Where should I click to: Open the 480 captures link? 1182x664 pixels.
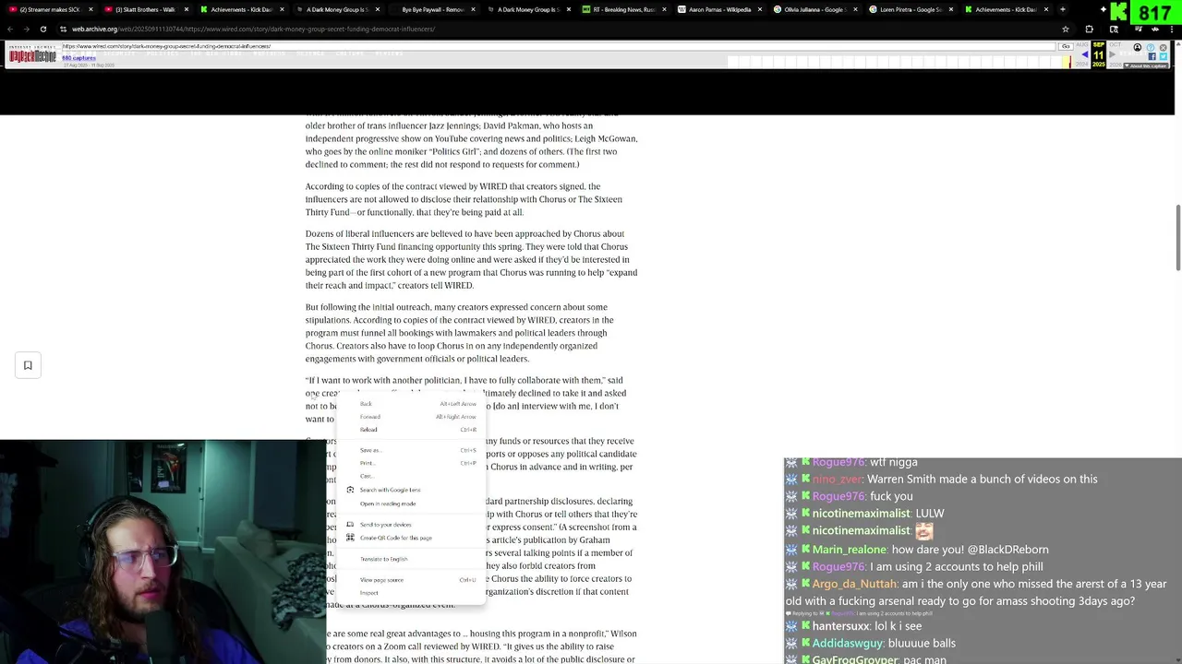coord(78,58)
